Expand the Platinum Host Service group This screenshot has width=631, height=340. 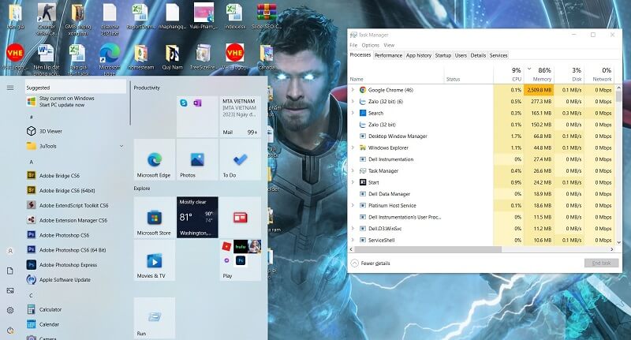pyautogui.click(x=353, y=206)
